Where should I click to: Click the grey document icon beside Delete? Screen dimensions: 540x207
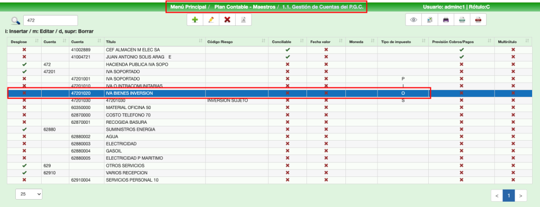(x=243, y=20)
